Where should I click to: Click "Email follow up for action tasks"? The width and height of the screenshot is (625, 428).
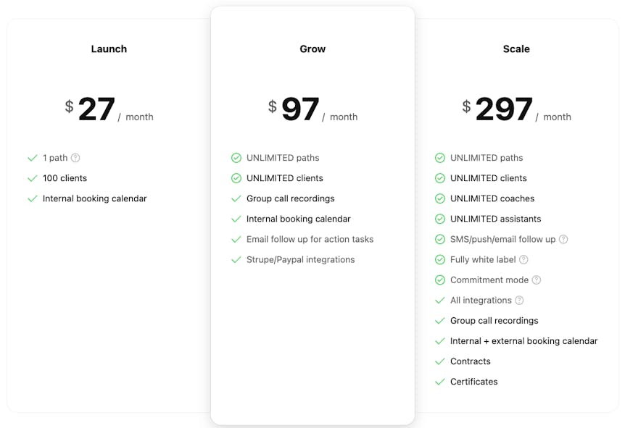(x=310, y=239)
